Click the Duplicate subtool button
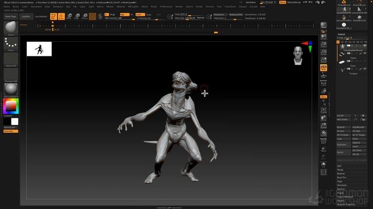Viewport: 373px width, 209px height. tap(344, 145)
